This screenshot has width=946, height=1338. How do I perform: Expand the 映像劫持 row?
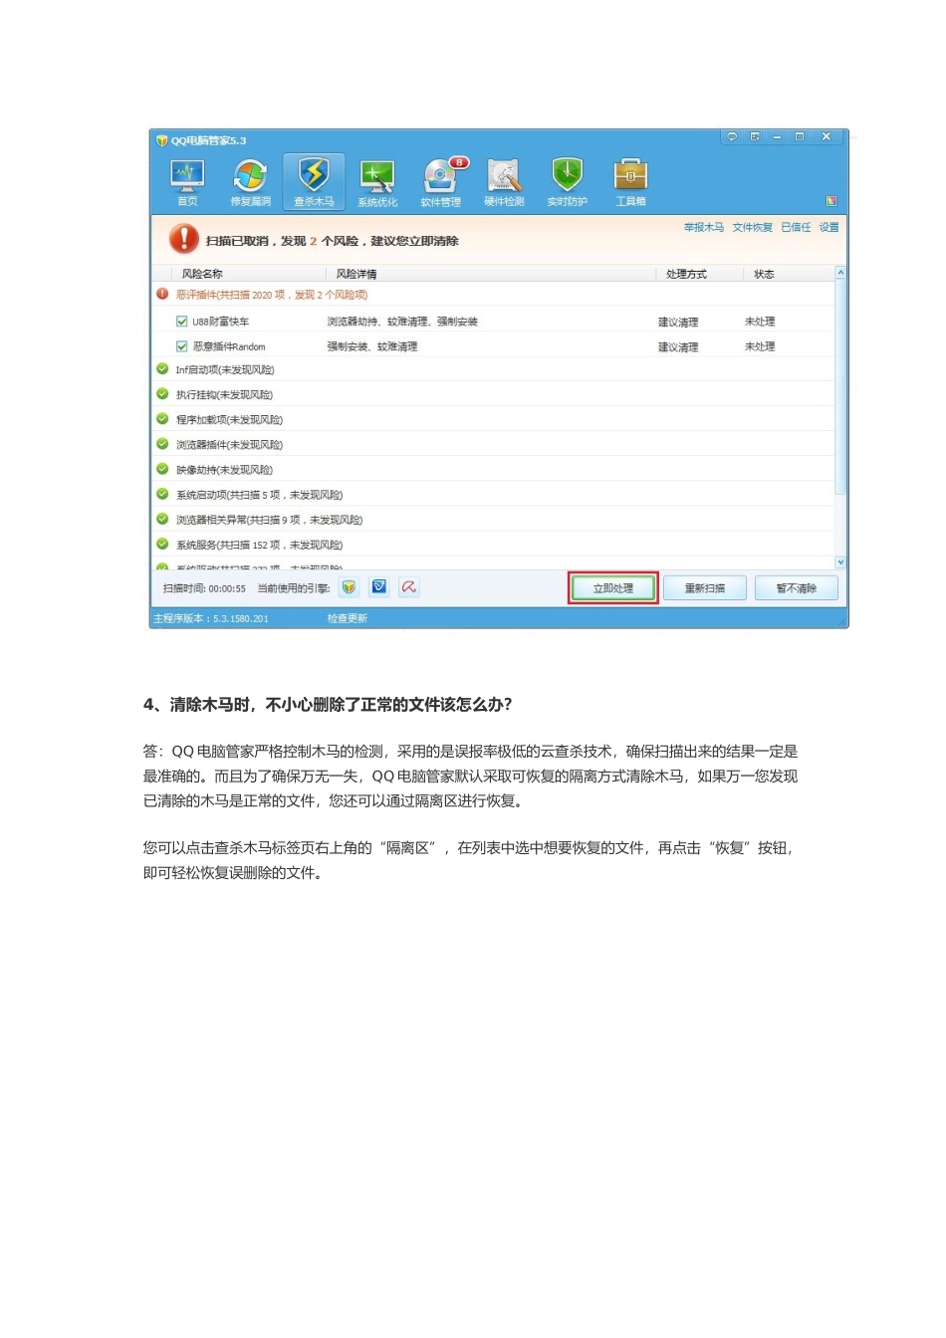point(492,469)
